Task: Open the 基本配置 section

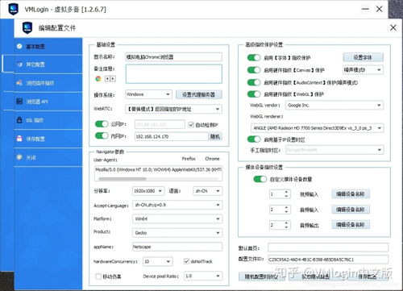Action: 48,46
